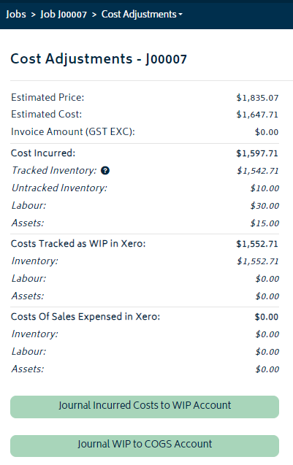293x465 pixels.
Task: Open Job J00007 breadcrumb link
Action: (64, 15)
